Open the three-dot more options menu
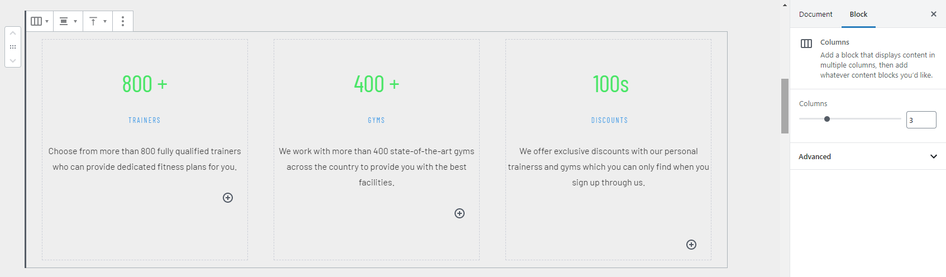This screenshot has width=946, height=277. click(x=123, y=21)
